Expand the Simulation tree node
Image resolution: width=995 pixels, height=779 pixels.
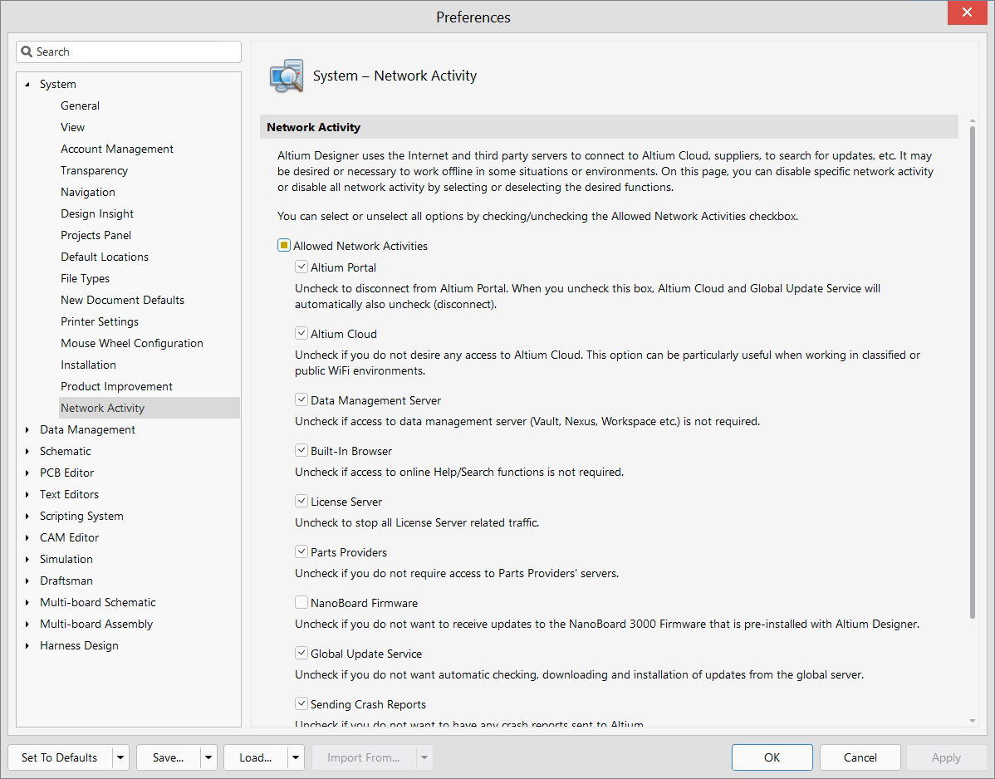pyautogui.click(x=27, y=559)
